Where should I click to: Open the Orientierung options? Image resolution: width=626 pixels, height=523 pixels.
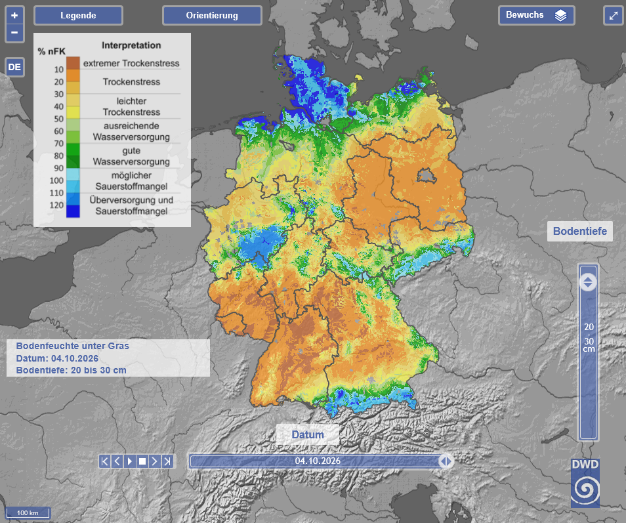(x=212, y=16)
